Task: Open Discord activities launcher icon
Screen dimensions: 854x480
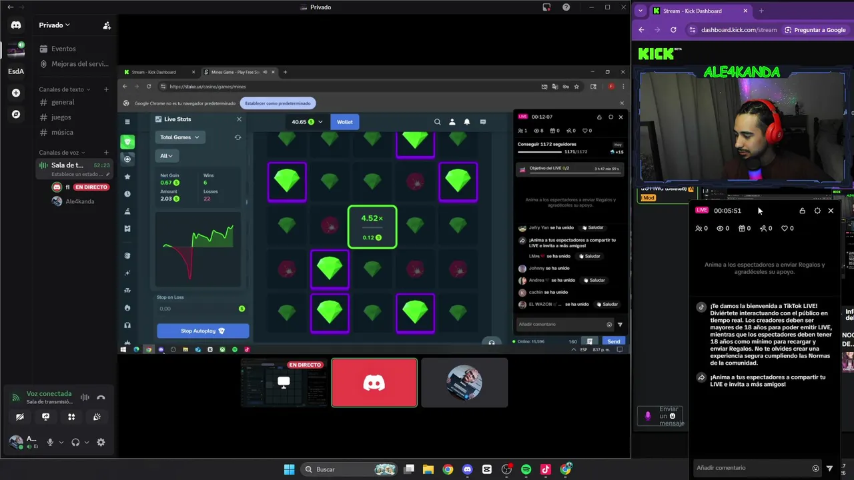Action: [71, 417]
